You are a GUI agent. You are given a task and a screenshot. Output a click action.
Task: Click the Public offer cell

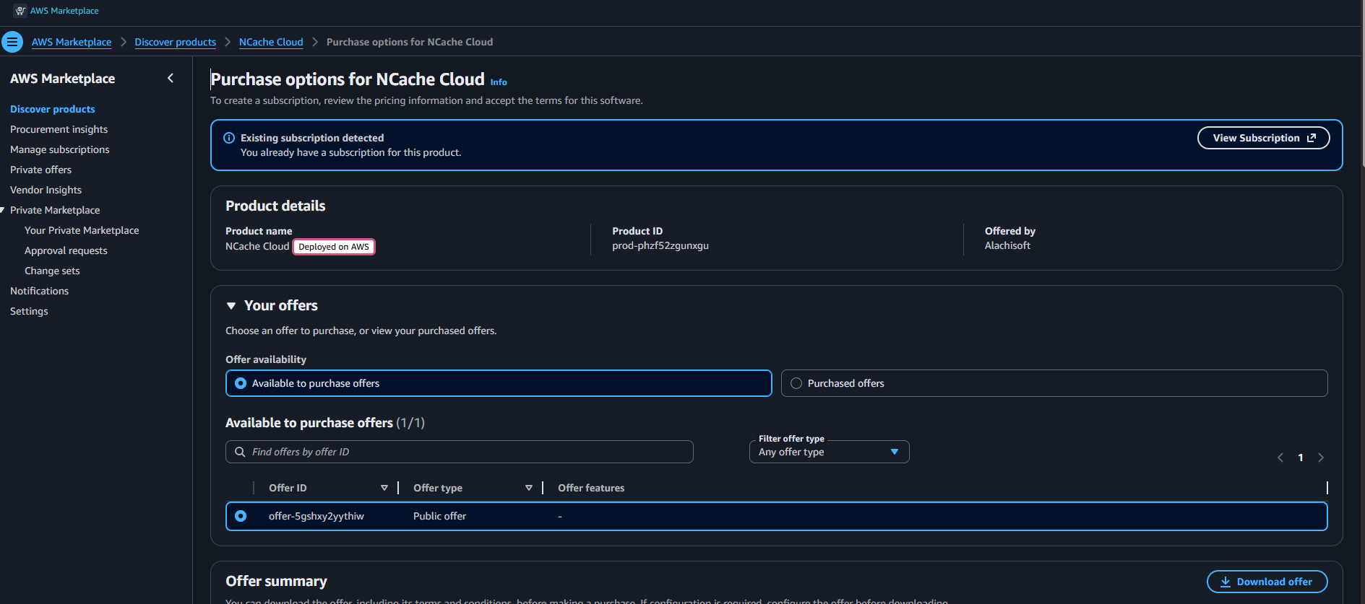point(439,516)
